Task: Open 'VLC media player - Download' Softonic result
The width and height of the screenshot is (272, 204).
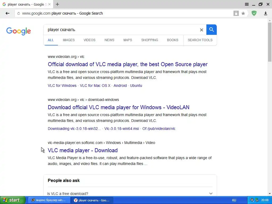Action: tap(83, 150)
